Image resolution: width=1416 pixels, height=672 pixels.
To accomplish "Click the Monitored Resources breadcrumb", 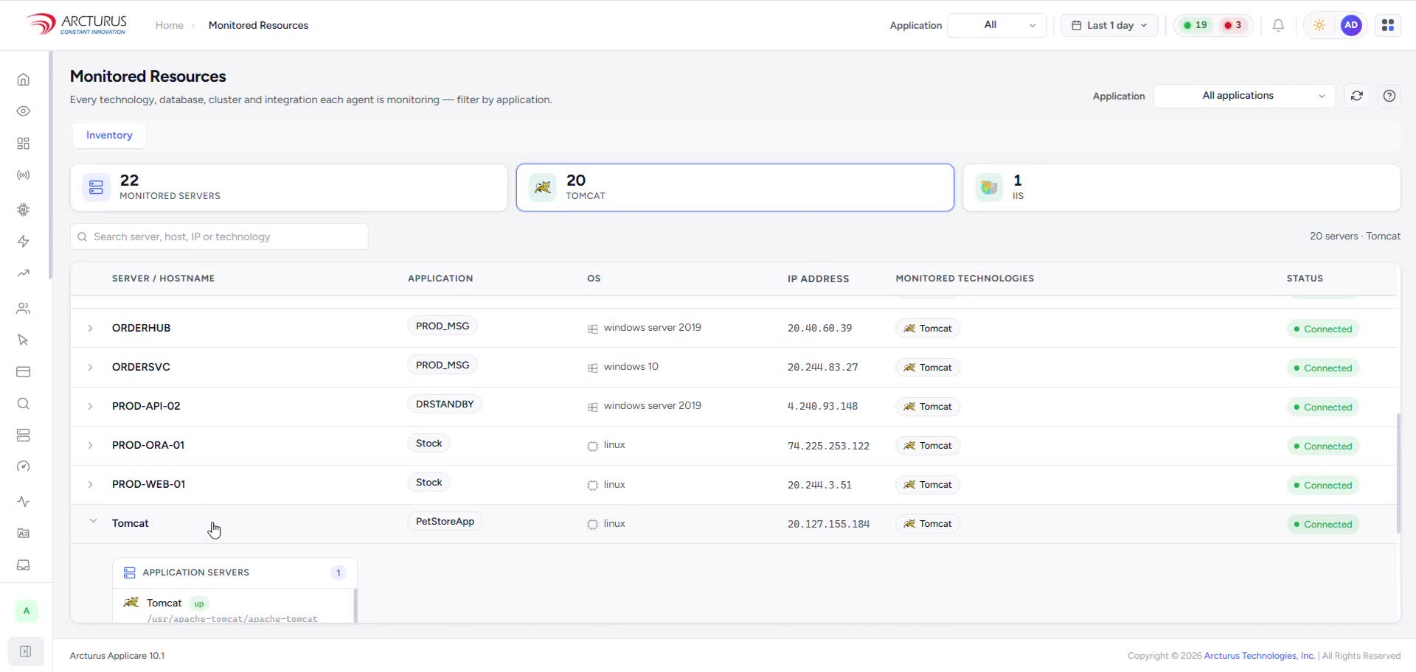I will click(258, 25).
